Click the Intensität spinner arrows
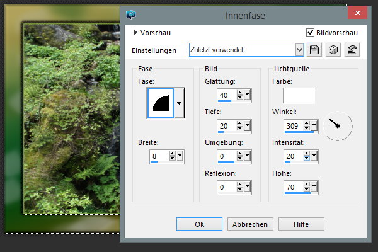Screen dimensions: 378x252 (x=306, y=156)
